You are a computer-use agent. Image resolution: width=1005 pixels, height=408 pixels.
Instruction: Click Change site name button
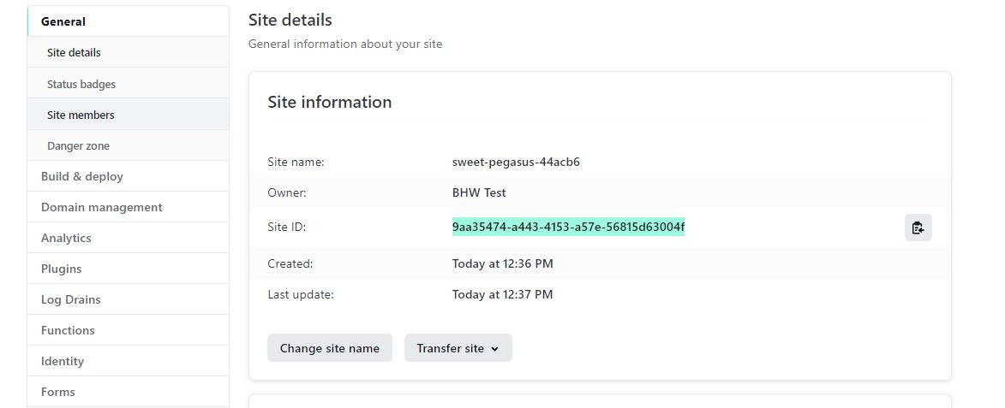tap(330, 348)
